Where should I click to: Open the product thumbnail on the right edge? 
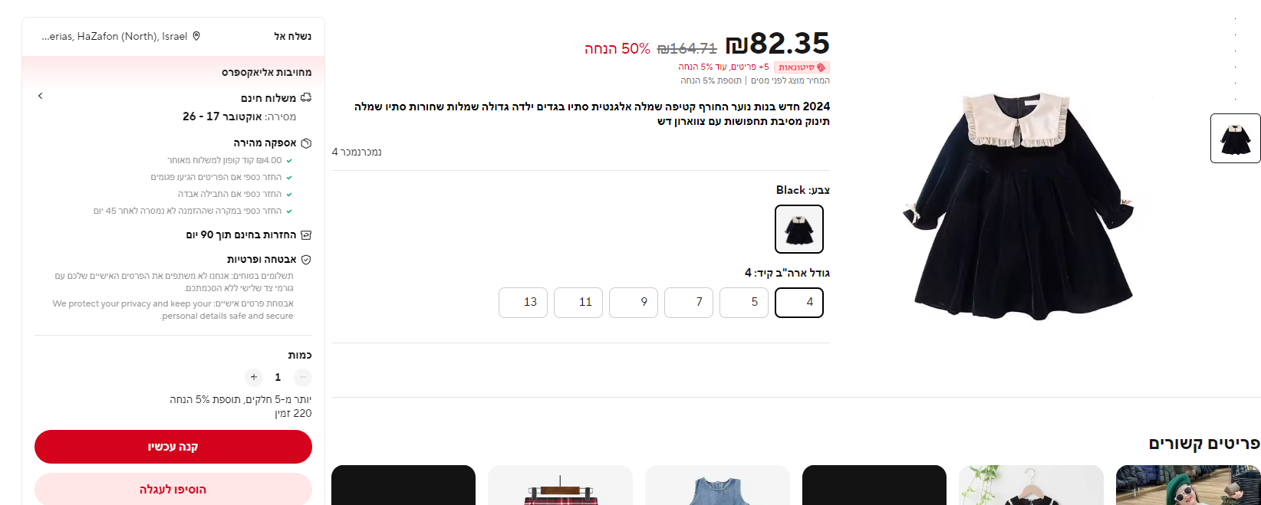pyautogui.click(x=1235, y=139)
